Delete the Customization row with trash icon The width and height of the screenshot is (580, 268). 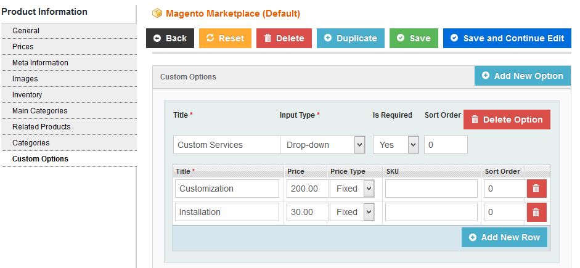pos(536,189)
